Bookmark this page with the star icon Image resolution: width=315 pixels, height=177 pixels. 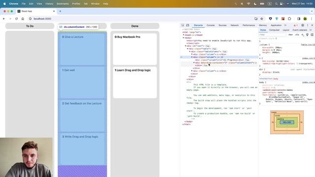262,19
